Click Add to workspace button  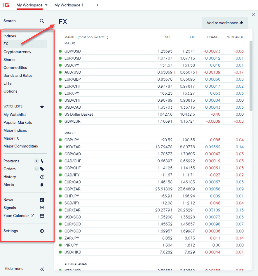(x=225, y=23)
